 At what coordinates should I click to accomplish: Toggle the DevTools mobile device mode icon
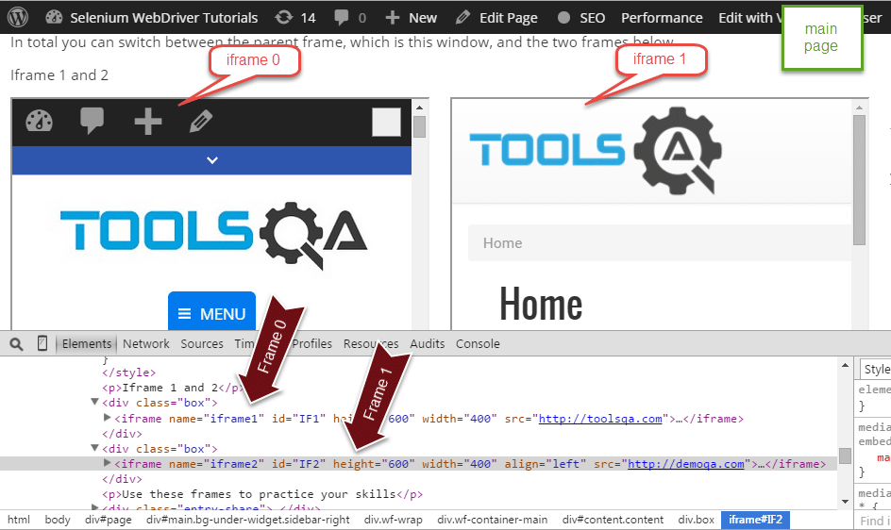coord(42,343)
